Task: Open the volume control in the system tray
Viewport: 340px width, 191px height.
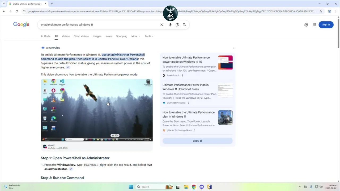Action: point(321,187)
